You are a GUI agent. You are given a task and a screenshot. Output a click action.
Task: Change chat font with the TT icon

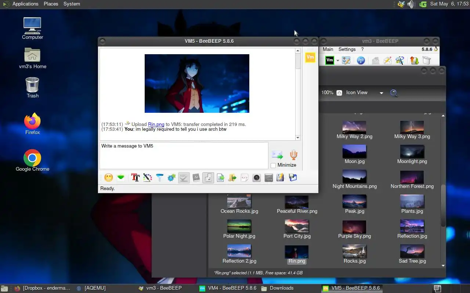[x=135, y=178]
